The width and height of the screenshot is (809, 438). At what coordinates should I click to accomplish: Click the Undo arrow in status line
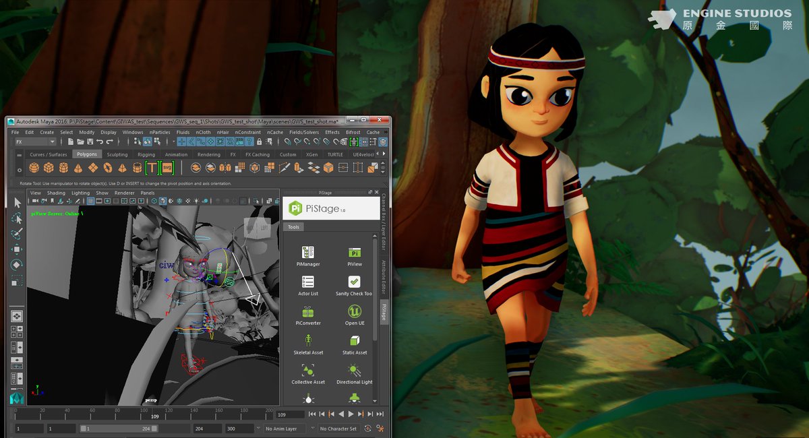(x=100, y=142)
